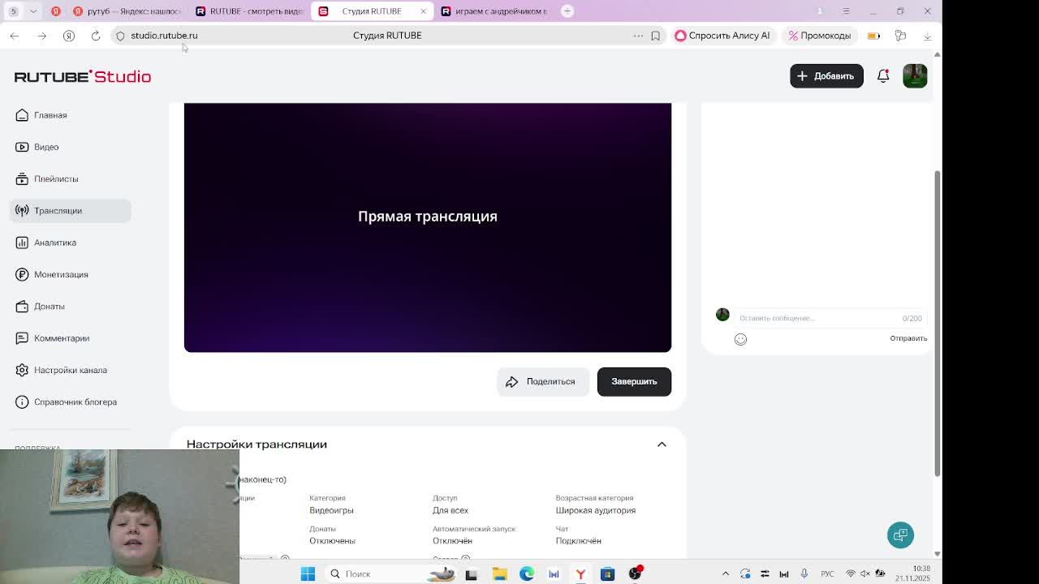Click the RUTUBE Studio logo

tap(83, 76)
